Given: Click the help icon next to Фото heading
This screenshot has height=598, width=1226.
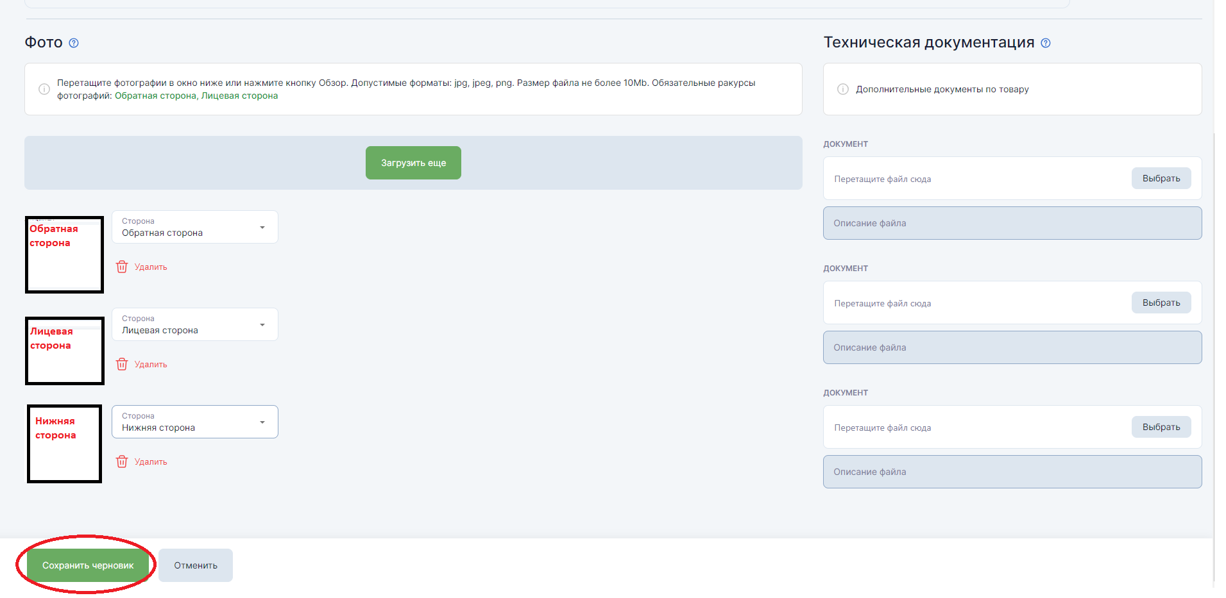Looking at the screenshot, I should coord(74,43).
